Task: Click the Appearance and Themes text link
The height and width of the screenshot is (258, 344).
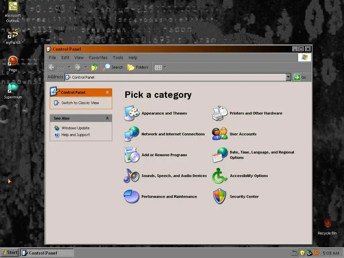Action: pyautogui.click(x=164, y=113)
